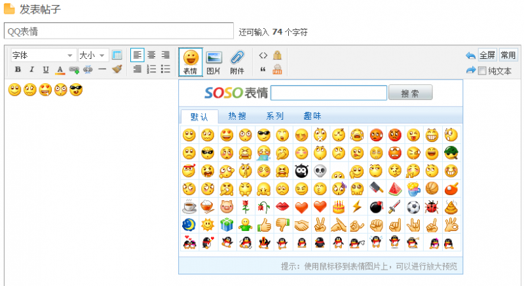This screenshot has height=286, width=524.
Task: Pick the black bomb emoticon
Action: (x=376, y=207)
